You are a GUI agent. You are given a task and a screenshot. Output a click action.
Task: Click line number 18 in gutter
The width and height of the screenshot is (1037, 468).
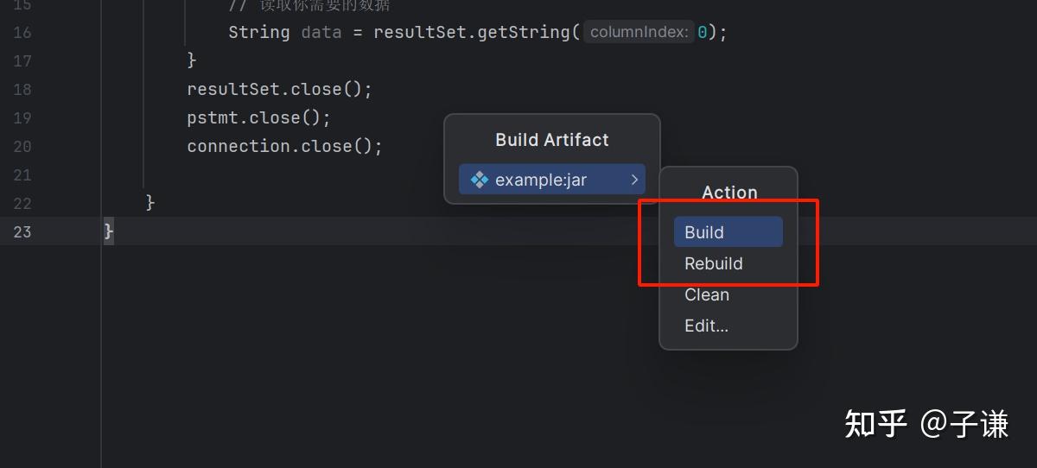click(x=22, y=89)
